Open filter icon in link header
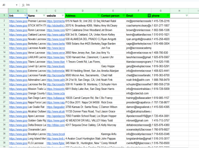This screenshot has height=148, width=199. (x=25, y=16)
